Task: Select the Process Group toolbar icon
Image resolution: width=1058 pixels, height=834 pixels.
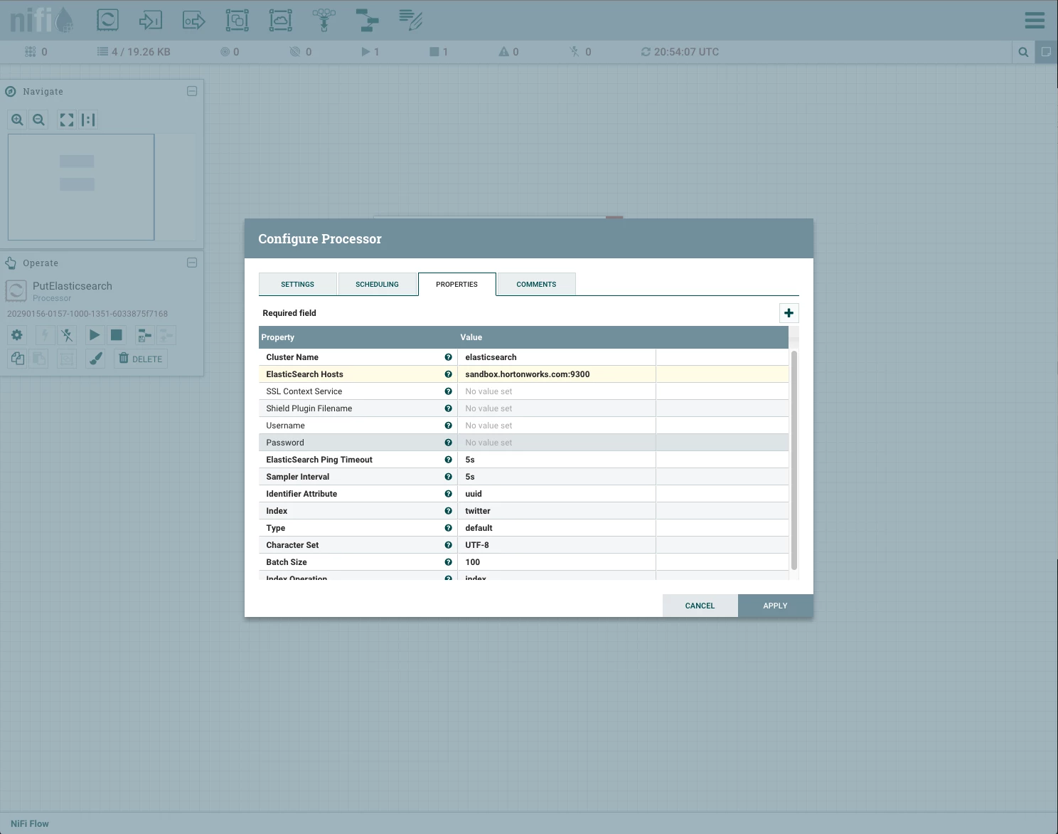Action: pyautogui.click(x=237, y=19)
